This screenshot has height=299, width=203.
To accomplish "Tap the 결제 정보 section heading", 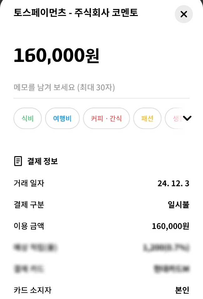I will [43, 161].
